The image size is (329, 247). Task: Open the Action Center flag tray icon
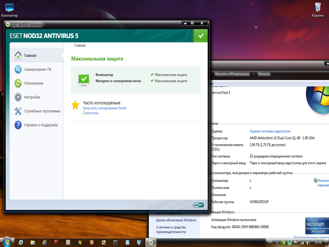[296, 242]
